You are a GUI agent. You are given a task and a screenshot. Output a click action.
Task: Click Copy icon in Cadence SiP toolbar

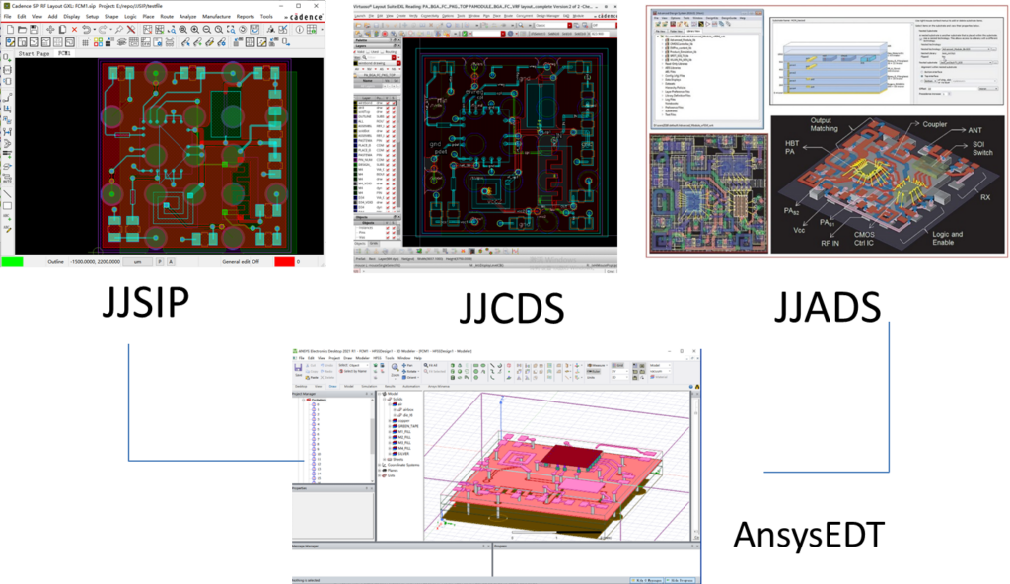[x=62, y=29]
